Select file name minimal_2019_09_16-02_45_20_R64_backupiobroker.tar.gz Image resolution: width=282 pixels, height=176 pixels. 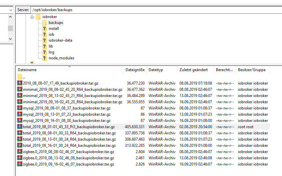[x=73, y=102]
